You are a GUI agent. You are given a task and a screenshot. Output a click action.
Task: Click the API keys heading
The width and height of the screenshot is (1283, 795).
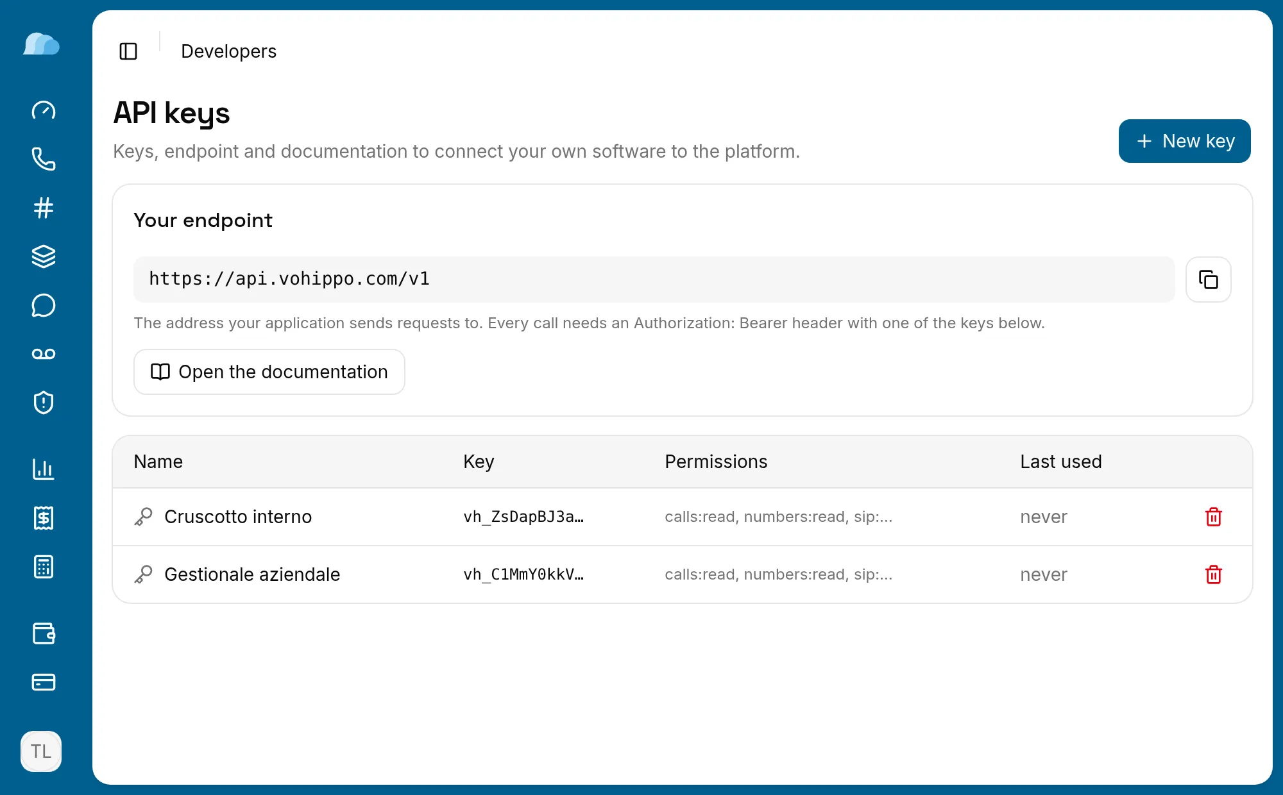[x=171, y=113]
